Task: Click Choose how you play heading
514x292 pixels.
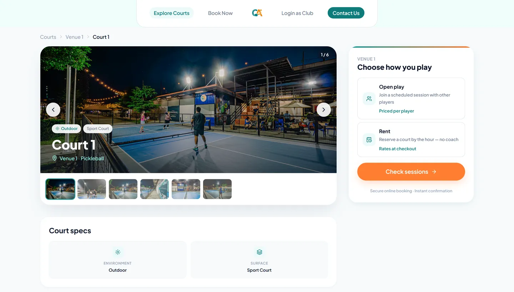Action: 394,67
